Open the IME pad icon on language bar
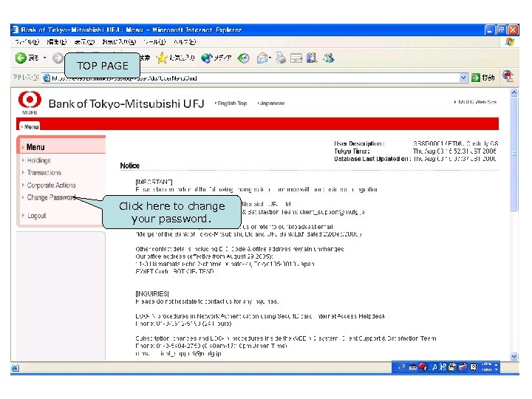The image size is (532, 399). [x=452, y=367]
